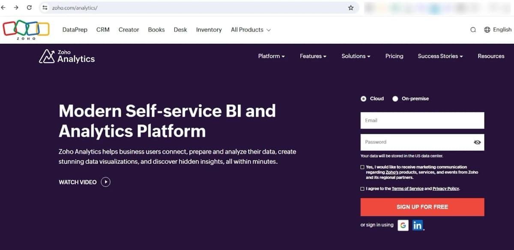Select the Cloud radio option

click(364, 99)
